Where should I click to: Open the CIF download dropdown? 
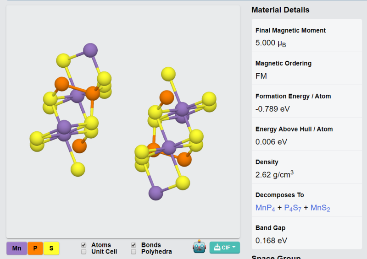[x=225, y=248]
